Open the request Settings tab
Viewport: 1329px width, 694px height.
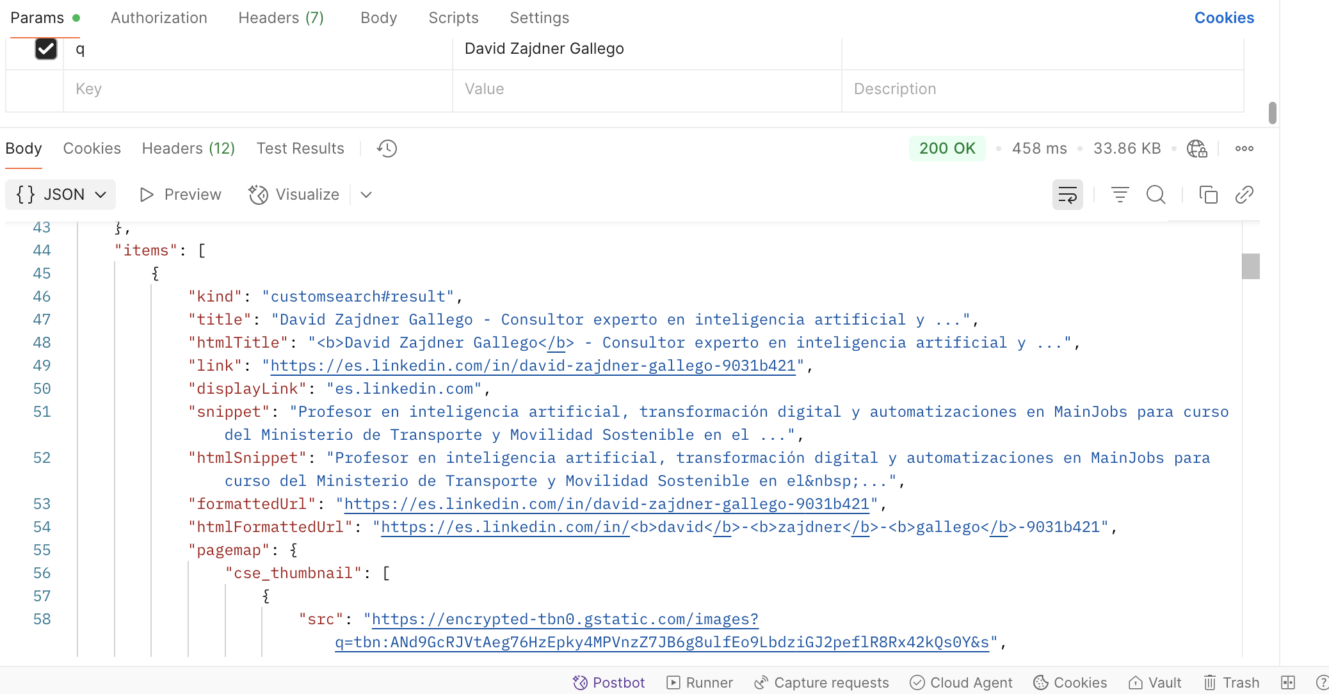click(x=539, y=18)
